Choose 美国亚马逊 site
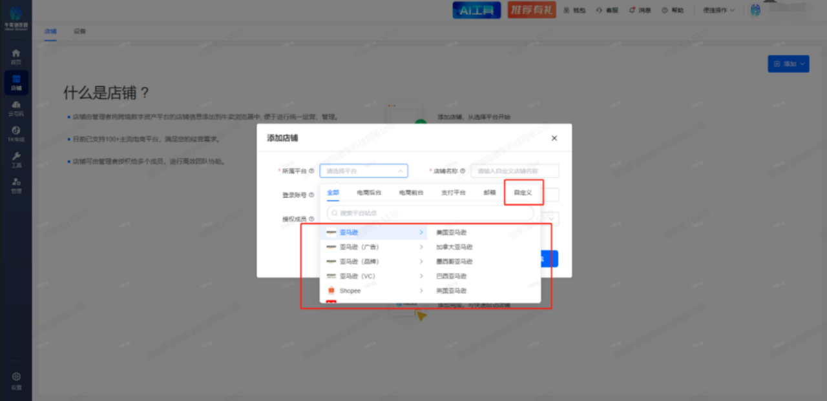 click(452, 232)
